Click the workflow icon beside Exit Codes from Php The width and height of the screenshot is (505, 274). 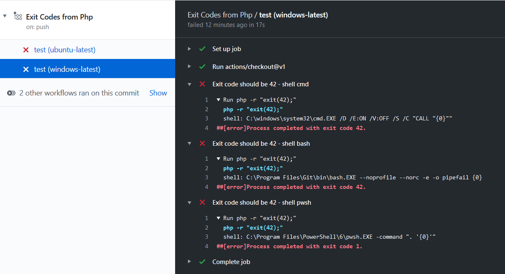18,17
